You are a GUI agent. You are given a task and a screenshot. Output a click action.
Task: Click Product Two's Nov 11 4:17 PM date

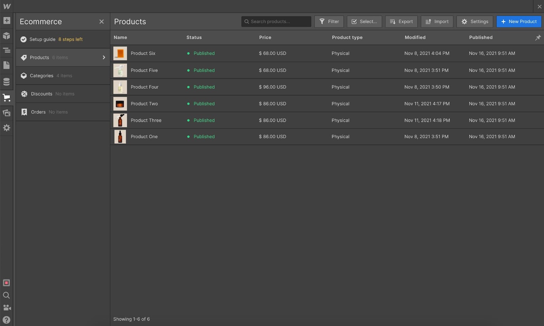tap(427, 104)
